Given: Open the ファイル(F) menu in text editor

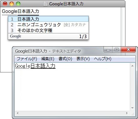Looking at the screenshot, I should click(27, 59).
